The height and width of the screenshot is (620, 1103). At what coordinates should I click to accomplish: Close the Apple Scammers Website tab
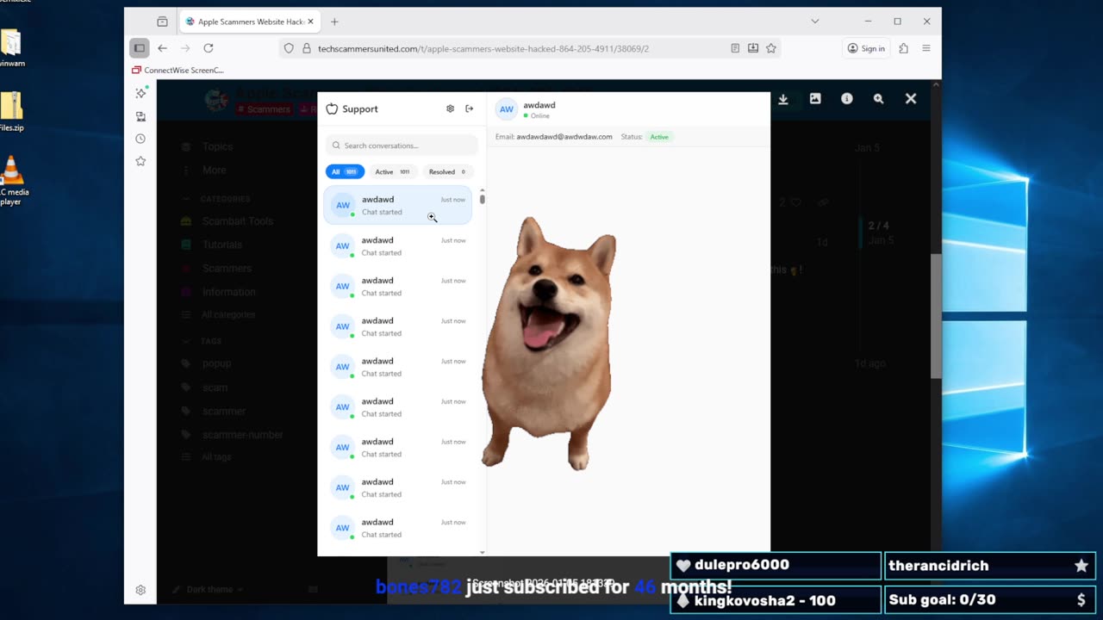(x=310, y=22)
